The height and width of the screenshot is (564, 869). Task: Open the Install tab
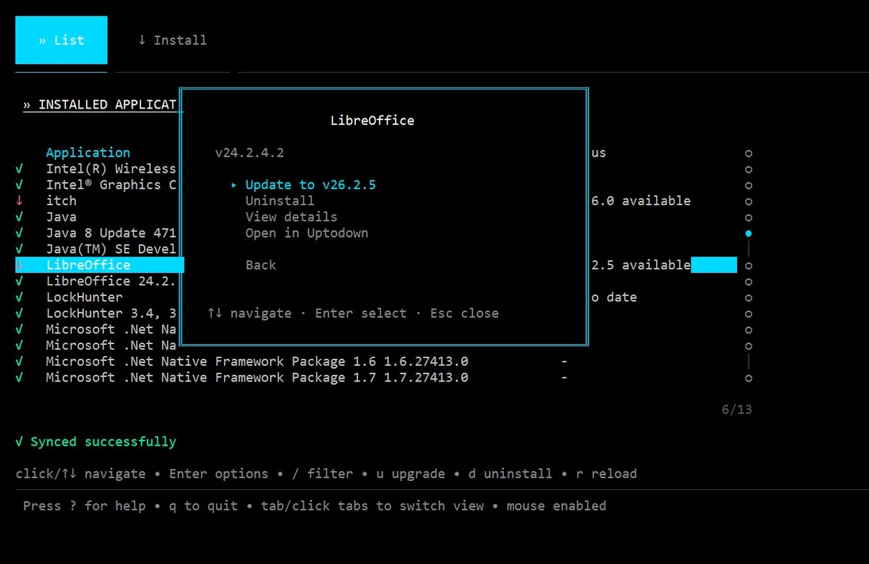(x=173, y=40)
